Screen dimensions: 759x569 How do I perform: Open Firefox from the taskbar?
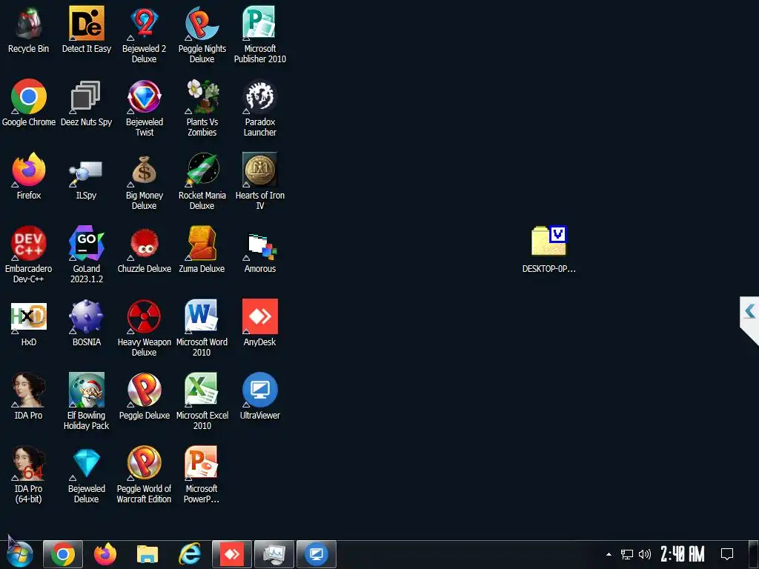105,554
